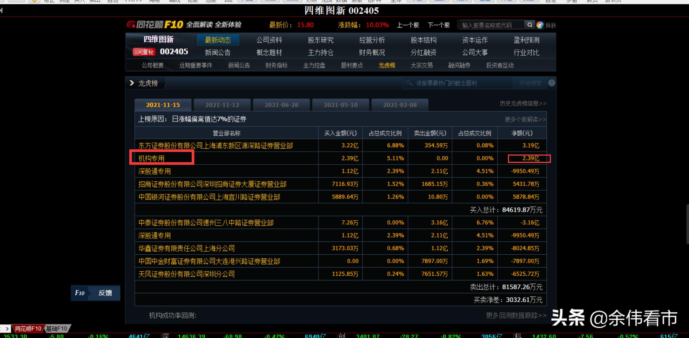Screen dimensions: 689x338
Task: Click 中国中金财富证券有限公司大连港兴路证券营业部
Action: (x=209, y=261)
